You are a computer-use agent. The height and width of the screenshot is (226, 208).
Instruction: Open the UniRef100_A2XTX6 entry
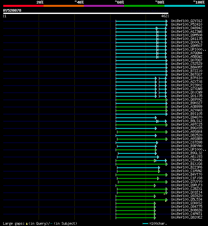pyautogui.click(x=187, y=82)
